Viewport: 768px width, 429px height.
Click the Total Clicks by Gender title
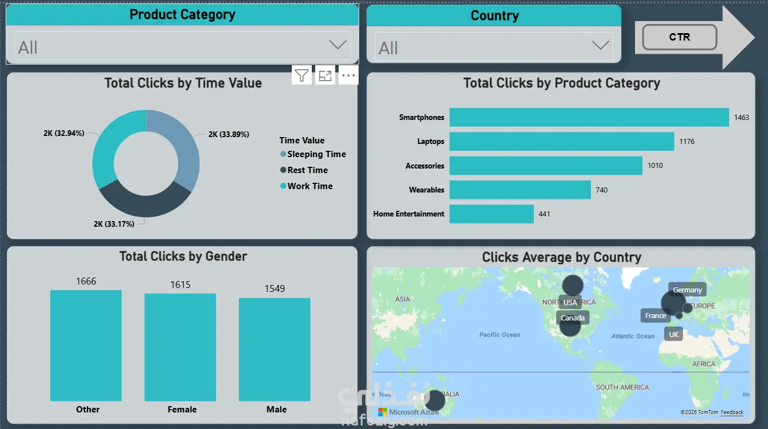pyautogui.click(x=183, y=256)
